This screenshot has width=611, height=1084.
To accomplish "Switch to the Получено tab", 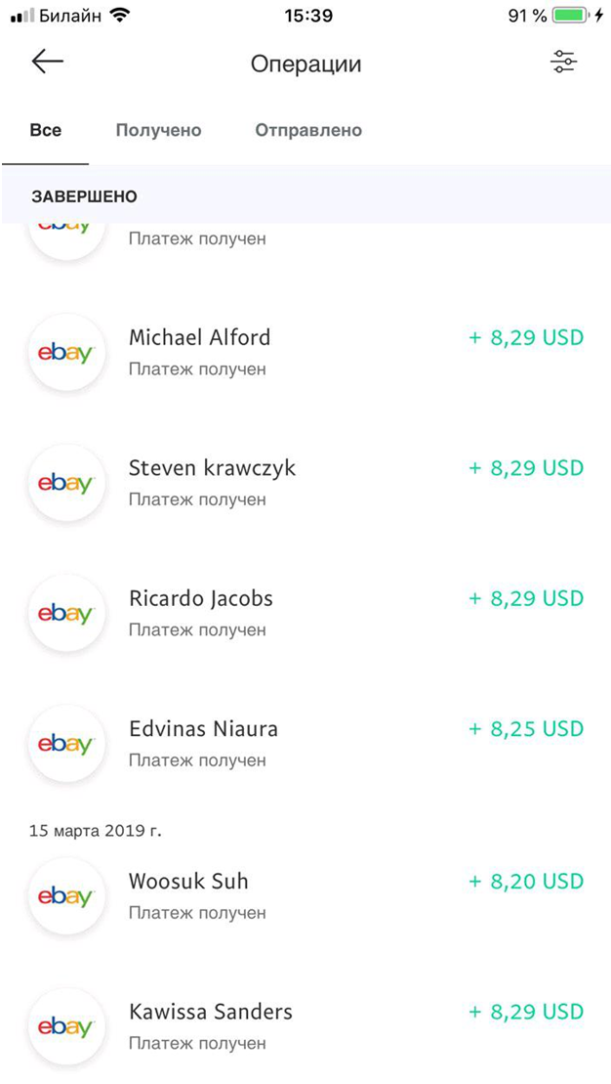I will [158, 130].
